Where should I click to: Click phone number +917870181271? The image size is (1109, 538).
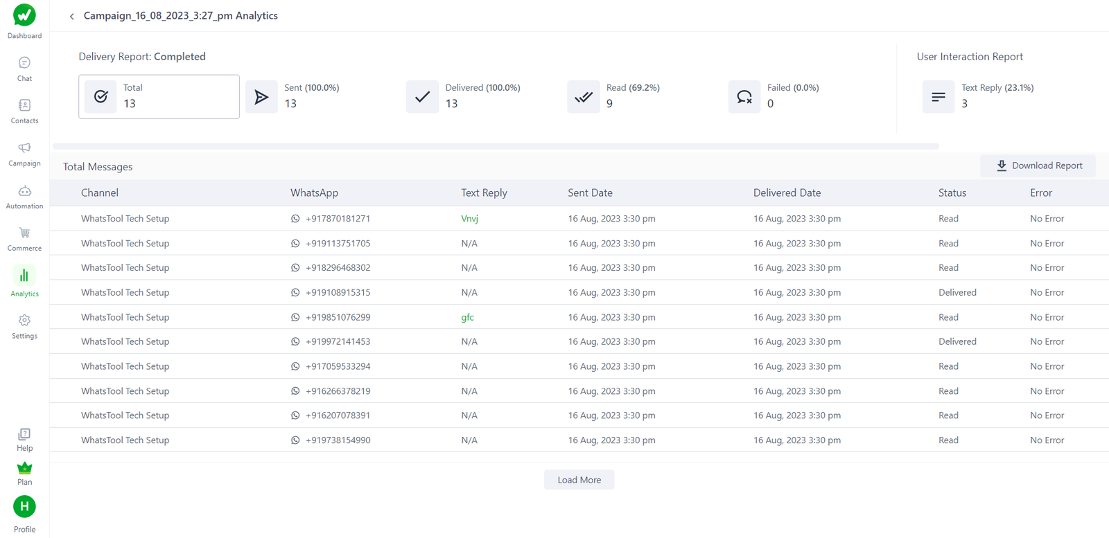338,219
